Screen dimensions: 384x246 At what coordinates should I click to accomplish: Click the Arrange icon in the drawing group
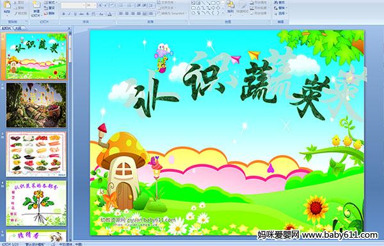point(230,7)
